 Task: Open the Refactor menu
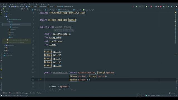click(26, 4)
